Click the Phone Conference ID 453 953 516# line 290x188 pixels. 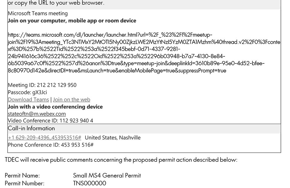[x=51, y=145]
